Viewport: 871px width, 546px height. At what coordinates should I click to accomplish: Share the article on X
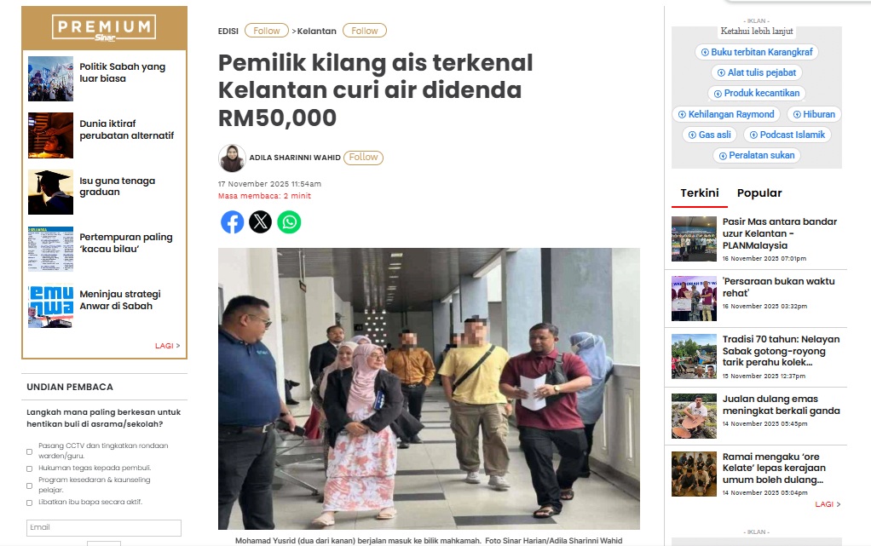(x=260, y=222)
